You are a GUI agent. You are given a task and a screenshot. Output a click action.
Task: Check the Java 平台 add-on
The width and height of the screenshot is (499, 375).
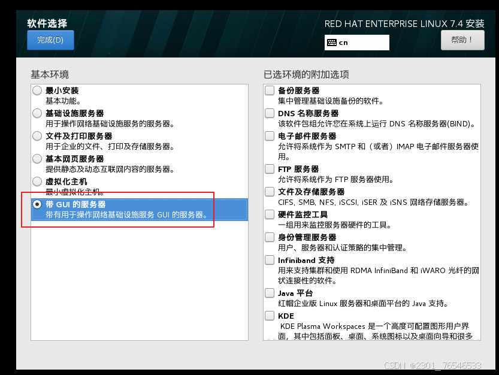(x=270, y=293)
